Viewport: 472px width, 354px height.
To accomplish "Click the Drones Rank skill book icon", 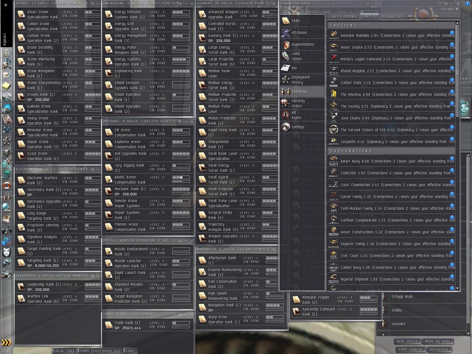I will [21, 97].
